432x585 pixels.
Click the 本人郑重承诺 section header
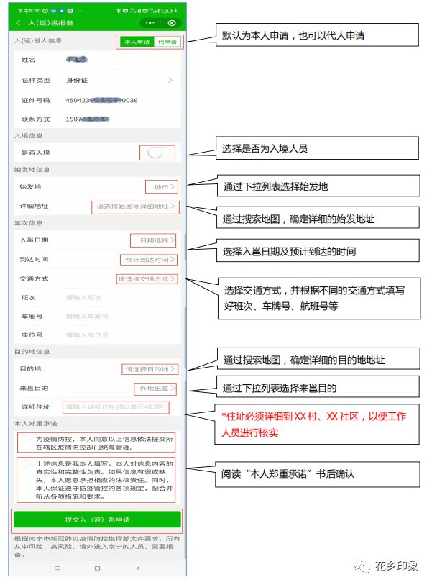35,424
